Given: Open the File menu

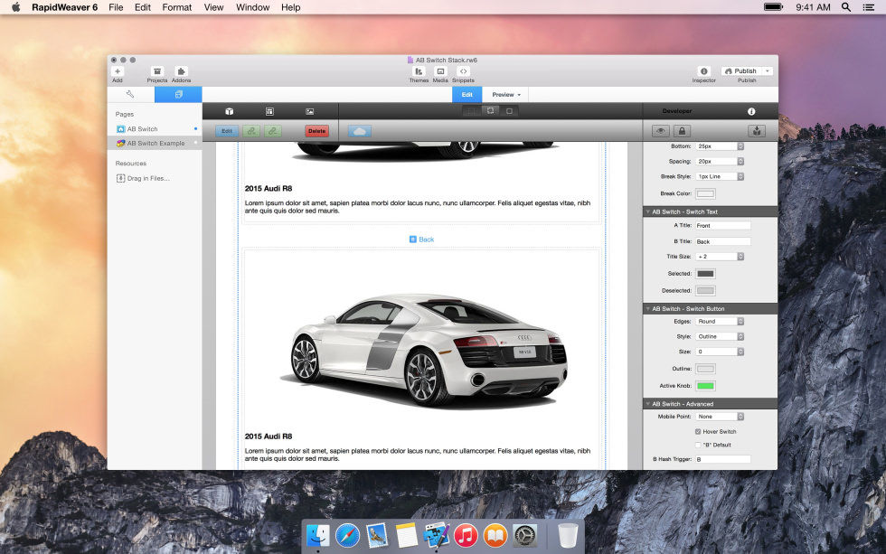Looking at the screenshot, I should click(116, 7).
